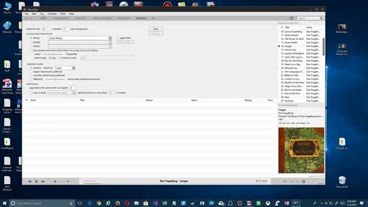Click the volume speaker icon
The width and height of the screenshot is (368, 207).
click(x=55, y=182)
